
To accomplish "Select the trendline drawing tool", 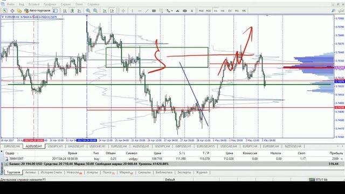I will click(x=147, y=11).
